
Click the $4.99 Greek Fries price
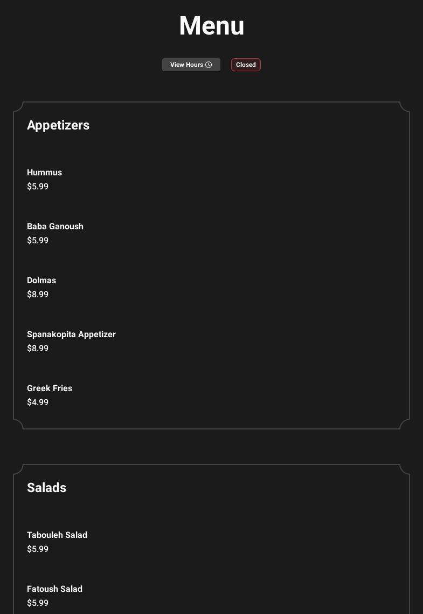click(38, 402)
